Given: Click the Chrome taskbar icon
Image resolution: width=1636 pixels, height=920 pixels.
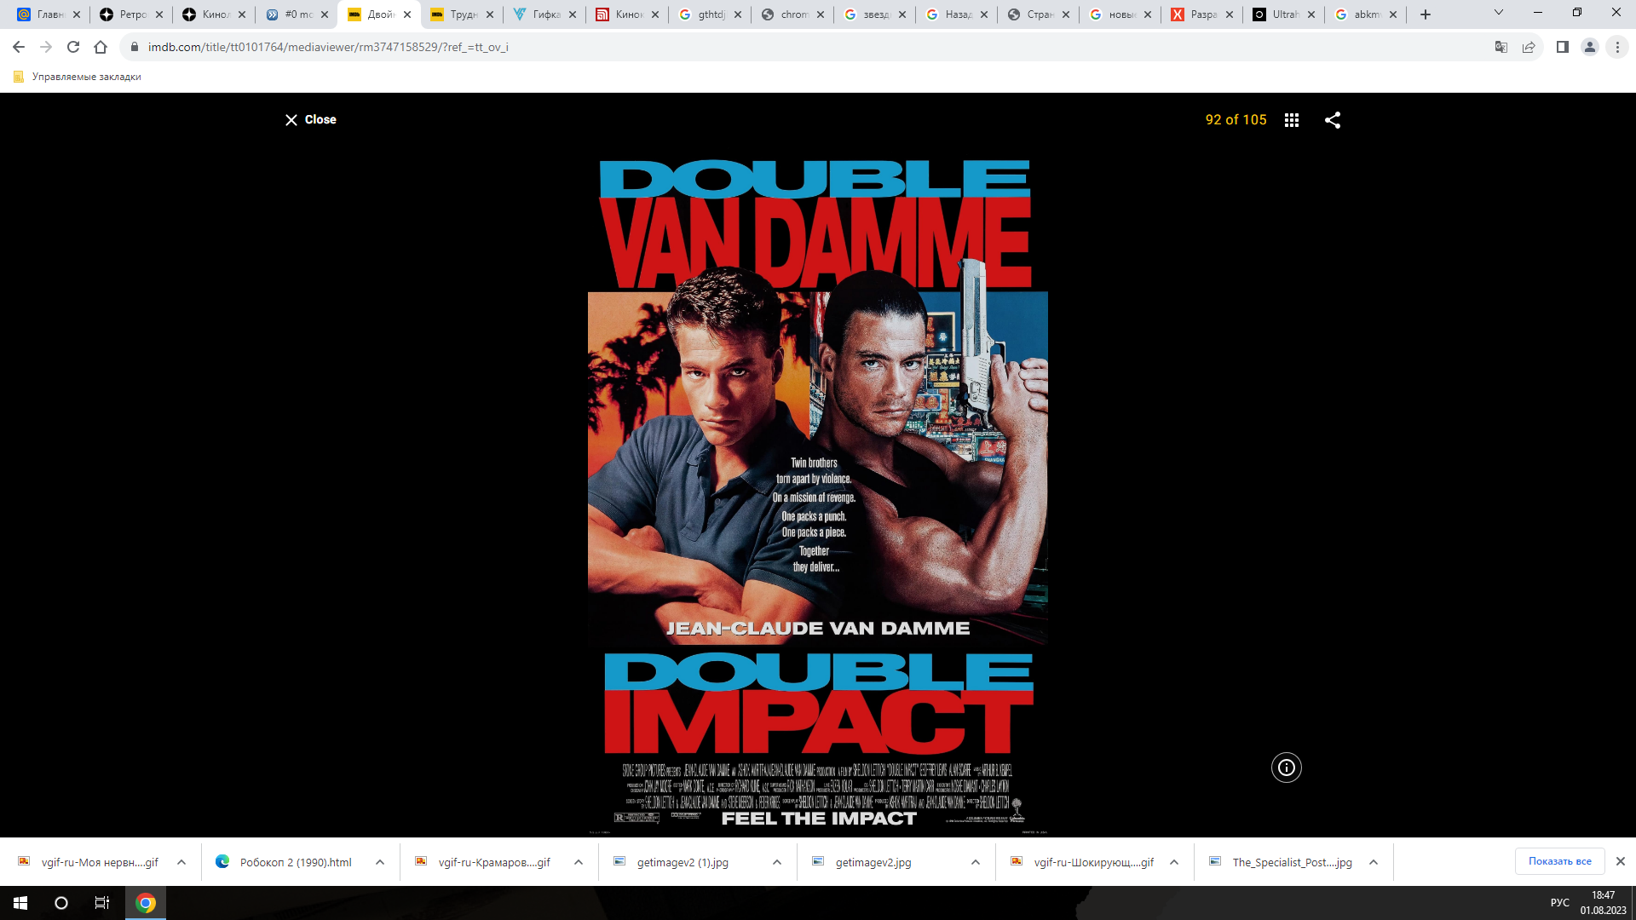Looking at the screenshot, I should tap(146, 903).
